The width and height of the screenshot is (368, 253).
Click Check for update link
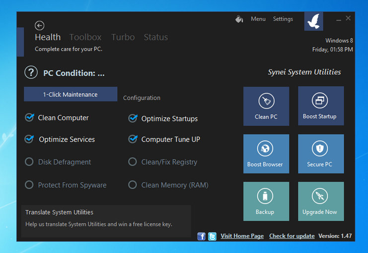(x=292, y=236)
